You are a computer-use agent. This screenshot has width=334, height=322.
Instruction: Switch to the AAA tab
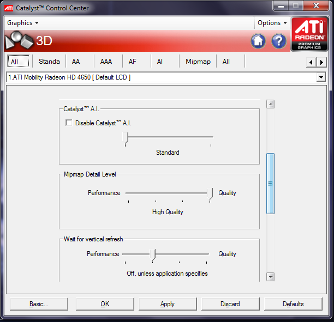(106, 62)
